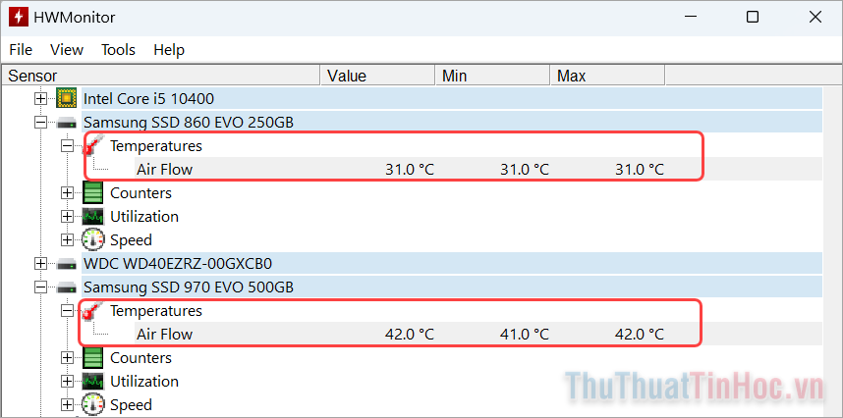Click the Utilization graph icon under SSD 970 EVO
The image size is (843, 418).
coord(93,382)
